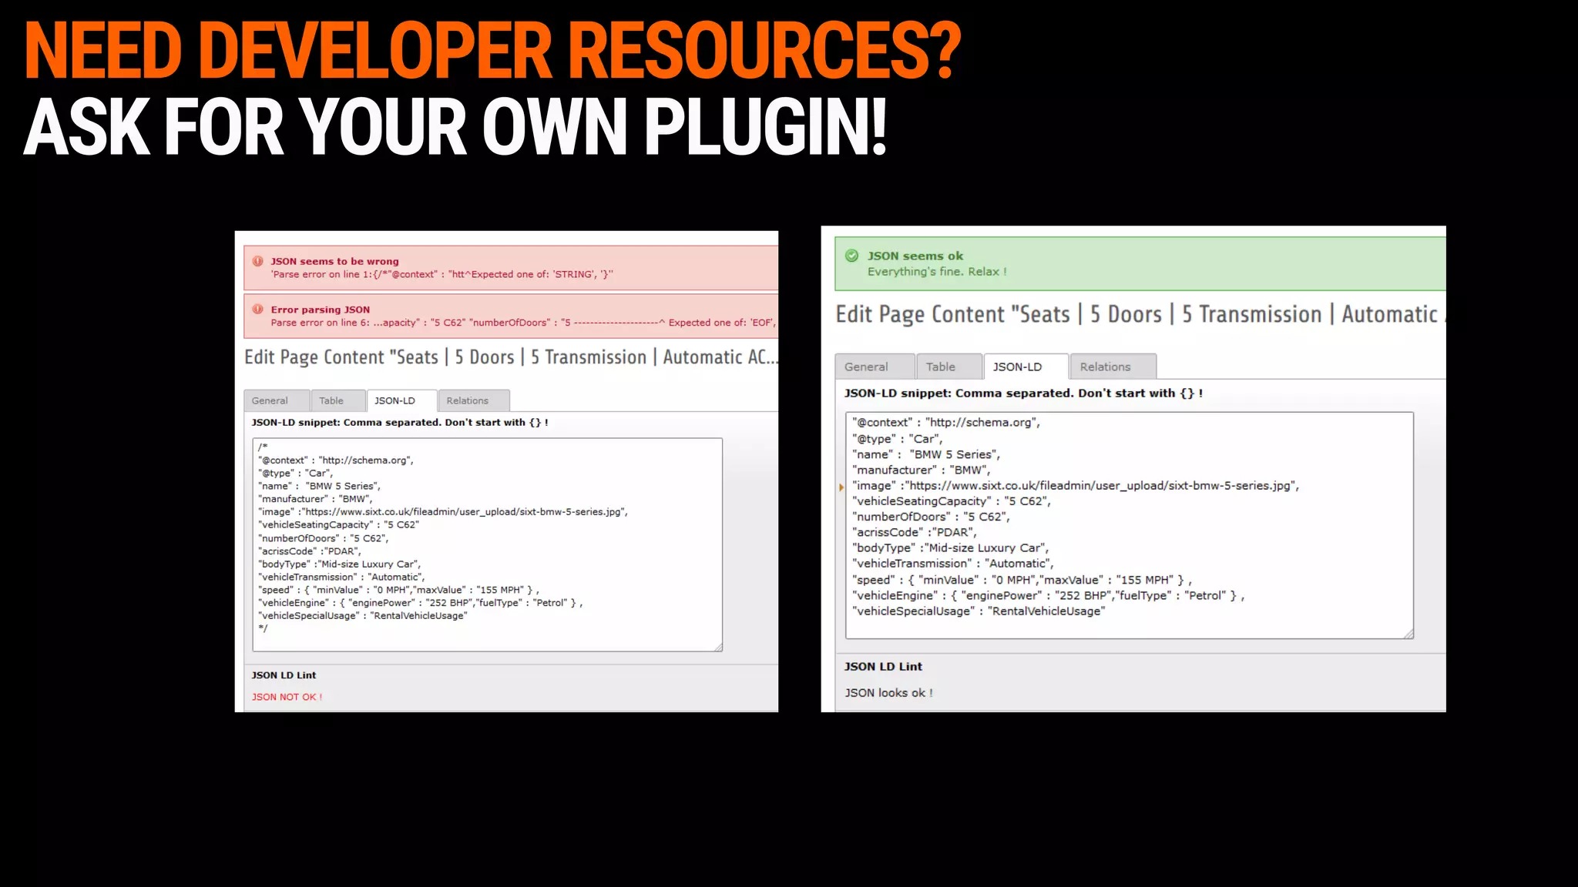Select JSON-LD tab in left error panel
Viewport: 1578px width, 887px height.
pyautogui.click(x=401, y=400)
